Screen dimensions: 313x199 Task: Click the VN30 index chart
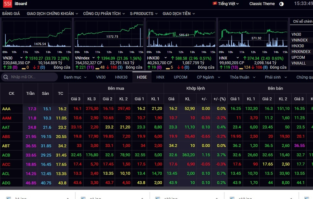(37, 34)
